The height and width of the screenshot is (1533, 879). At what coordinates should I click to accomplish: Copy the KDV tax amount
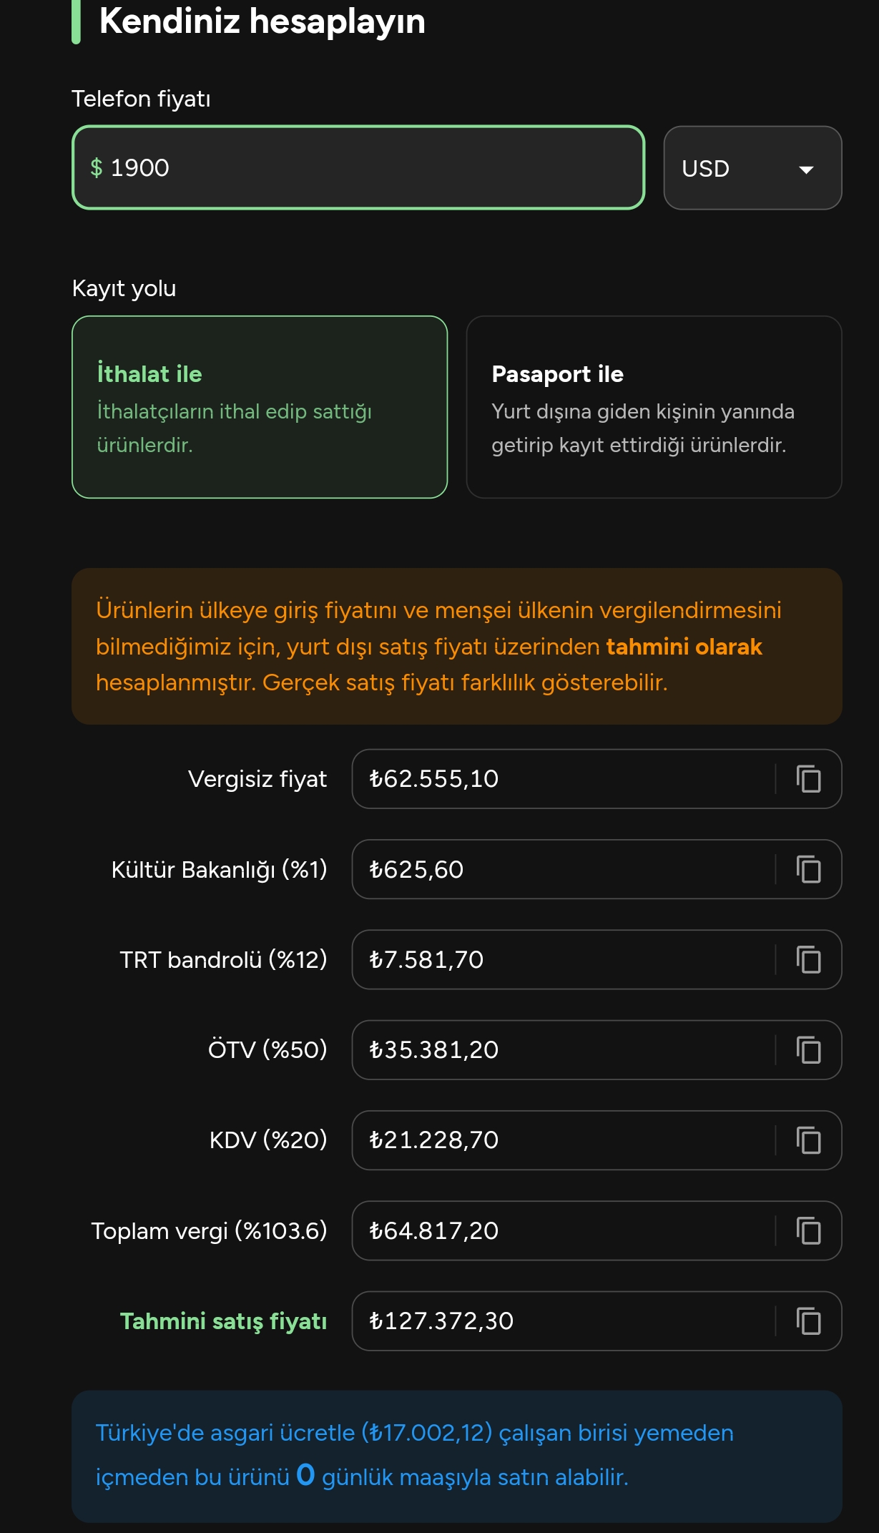(808, 1140)
